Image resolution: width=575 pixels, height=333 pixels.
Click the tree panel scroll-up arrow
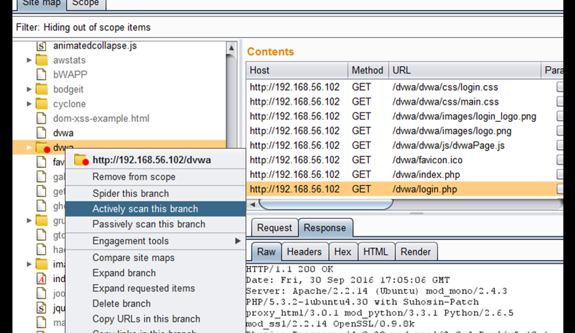point(232,48)
